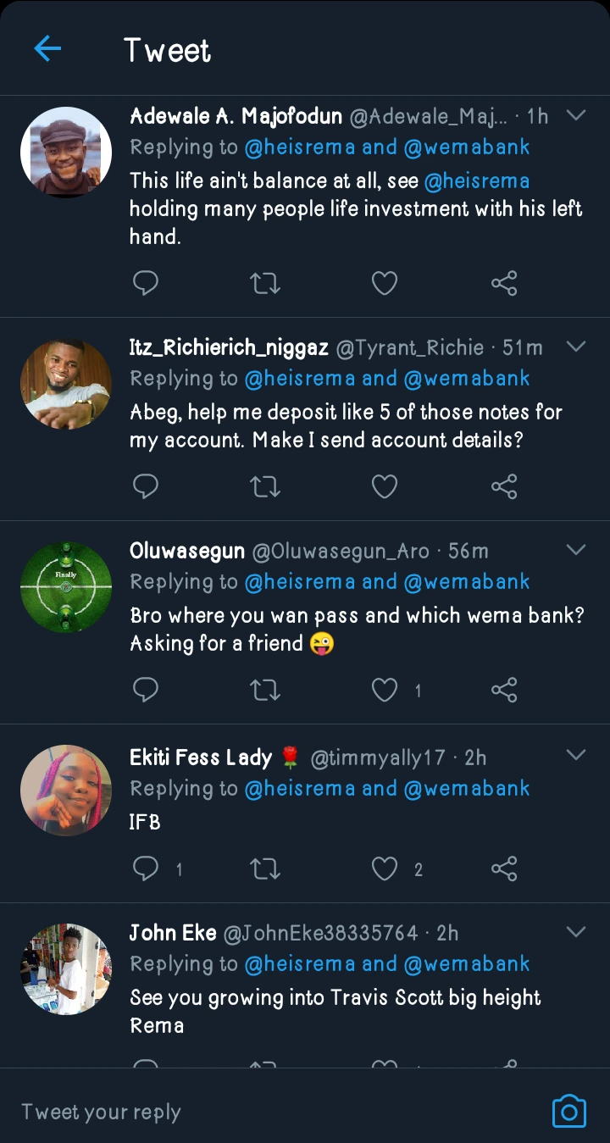Like Ekiti Fess Lady's IFB tweet
Screen dimensions: 610x1143
(385, 868)
